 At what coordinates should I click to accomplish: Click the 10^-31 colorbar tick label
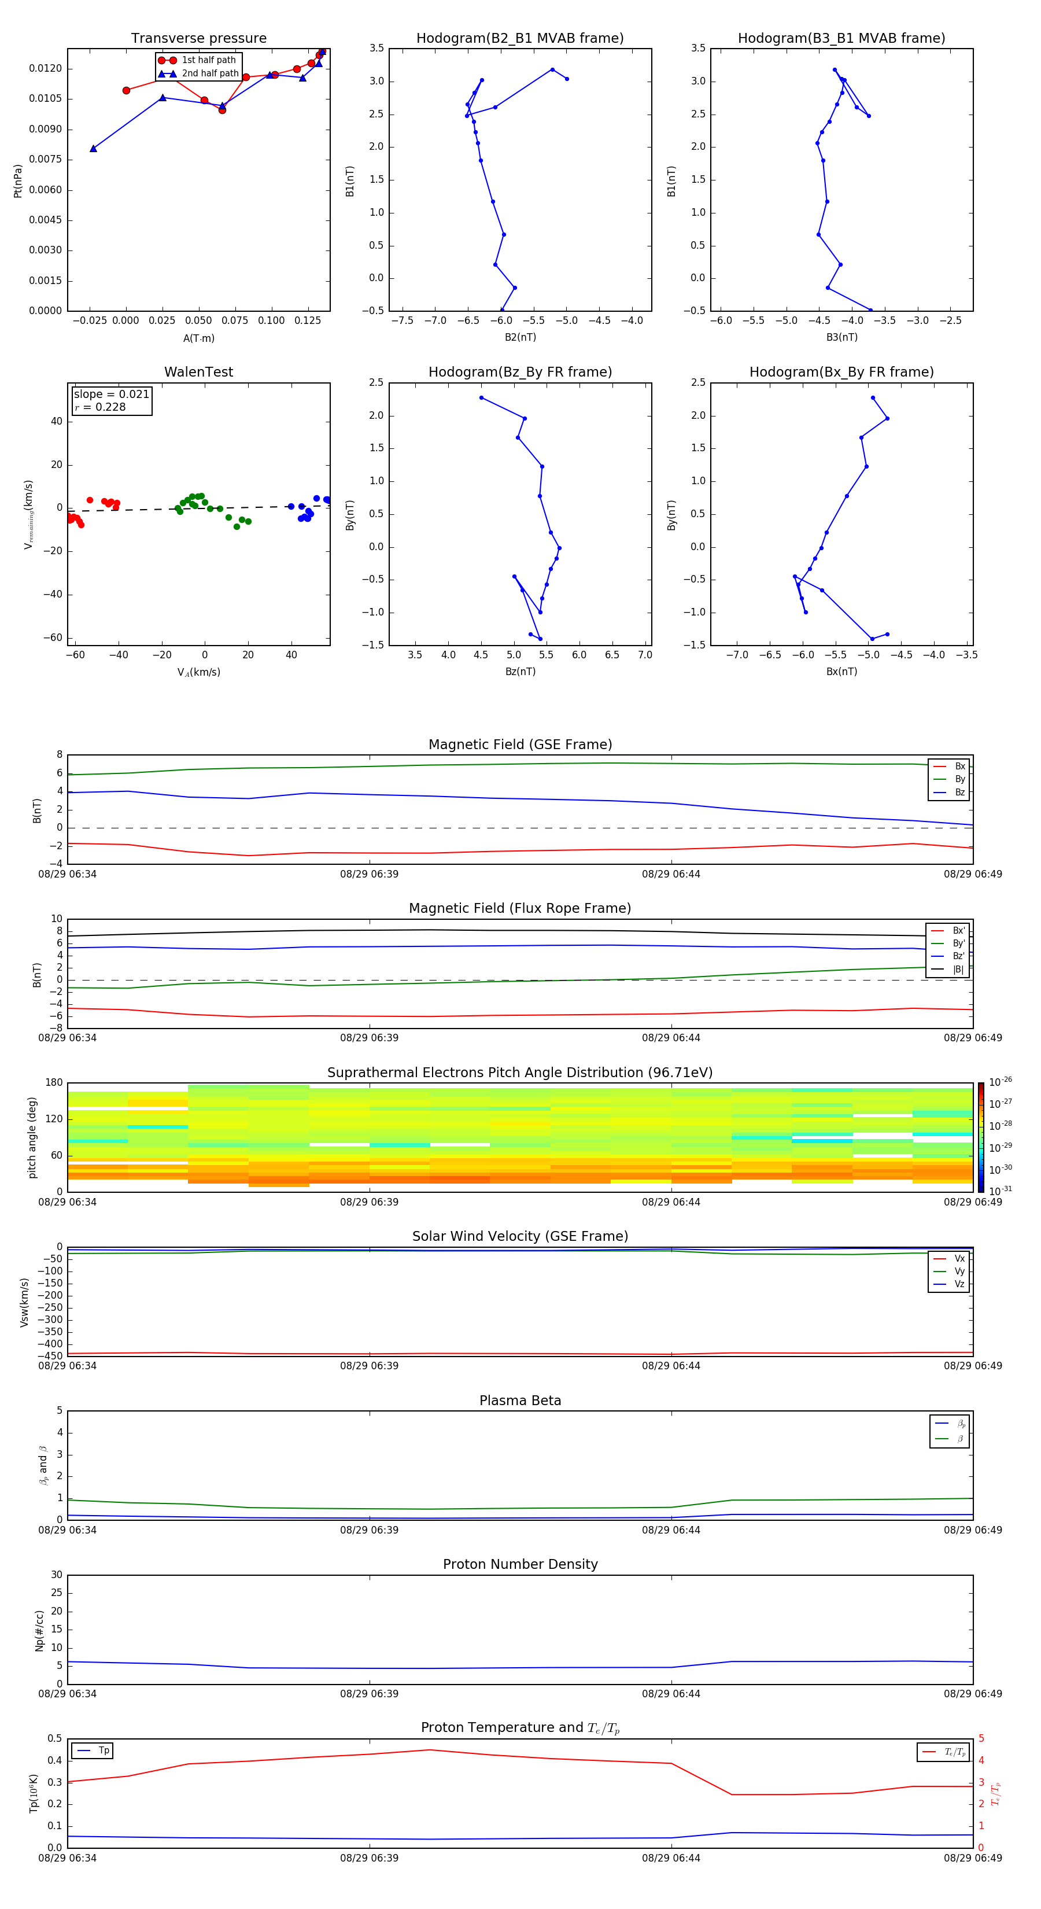click(1001, 1191)
